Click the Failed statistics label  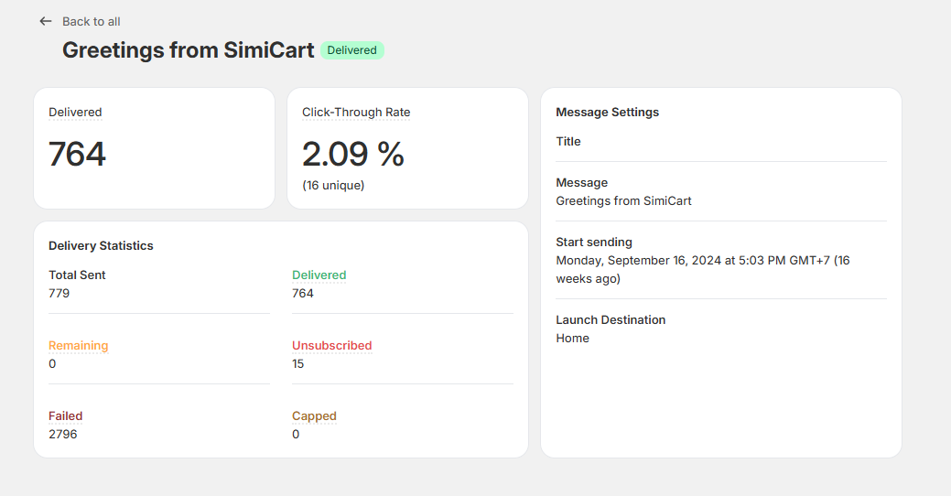[x=65, y=415]
